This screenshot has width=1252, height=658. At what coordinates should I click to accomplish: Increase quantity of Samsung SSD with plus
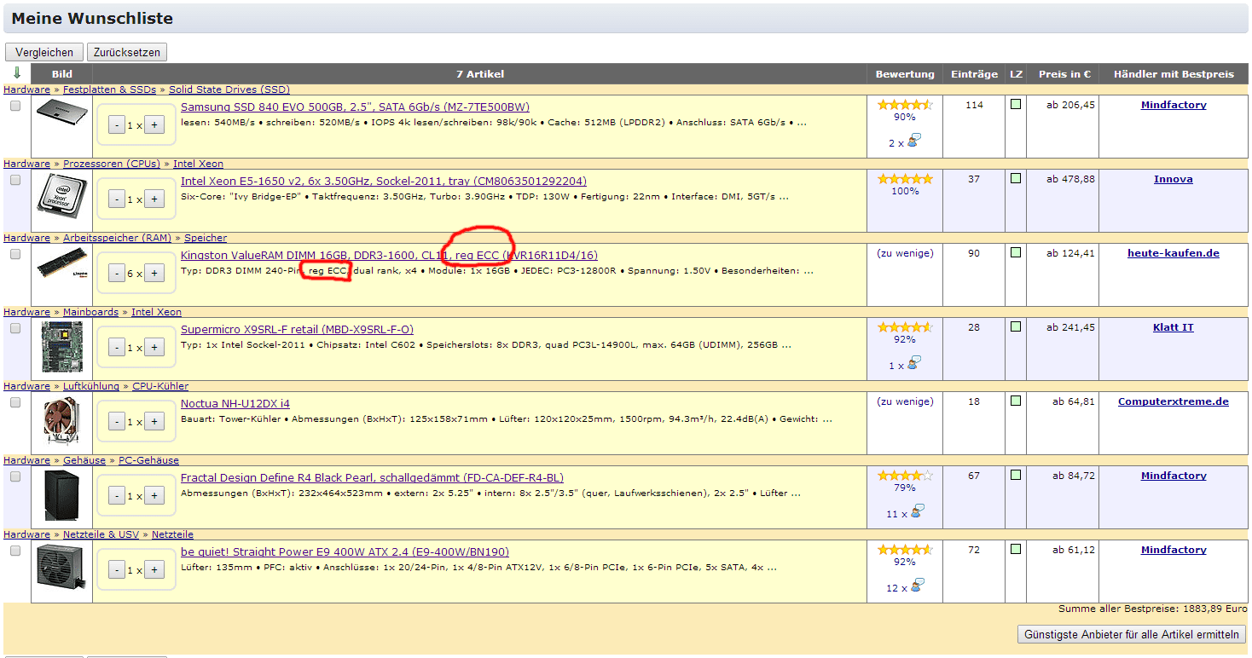pos(154,125)
